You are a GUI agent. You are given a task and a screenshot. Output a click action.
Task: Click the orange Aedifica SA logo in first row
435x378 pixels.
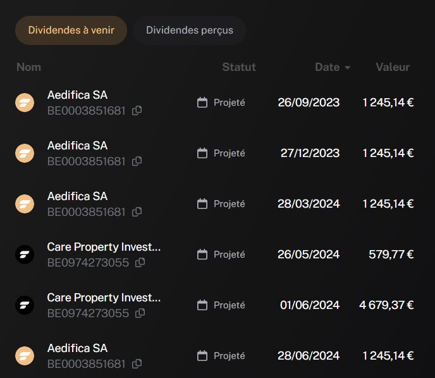[25, 103]
